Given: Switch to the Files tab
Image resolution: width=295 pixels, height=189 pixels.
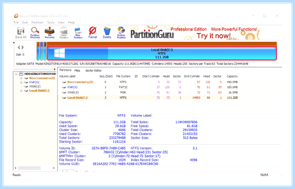Looking at the screenshot, I should (77, 70).
